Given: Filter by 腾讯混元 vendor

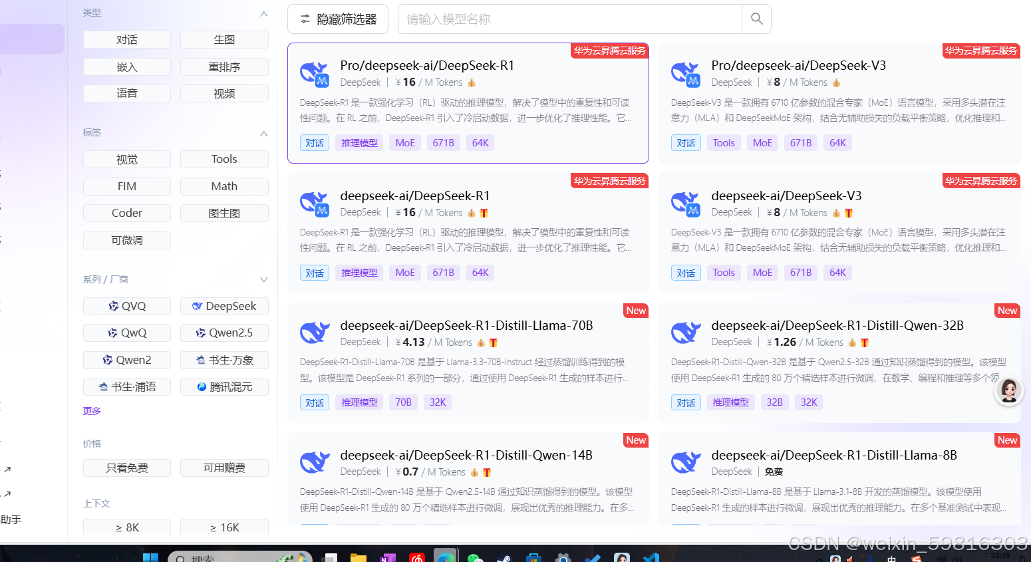Looking at the screenshot, I should [224, 387].
